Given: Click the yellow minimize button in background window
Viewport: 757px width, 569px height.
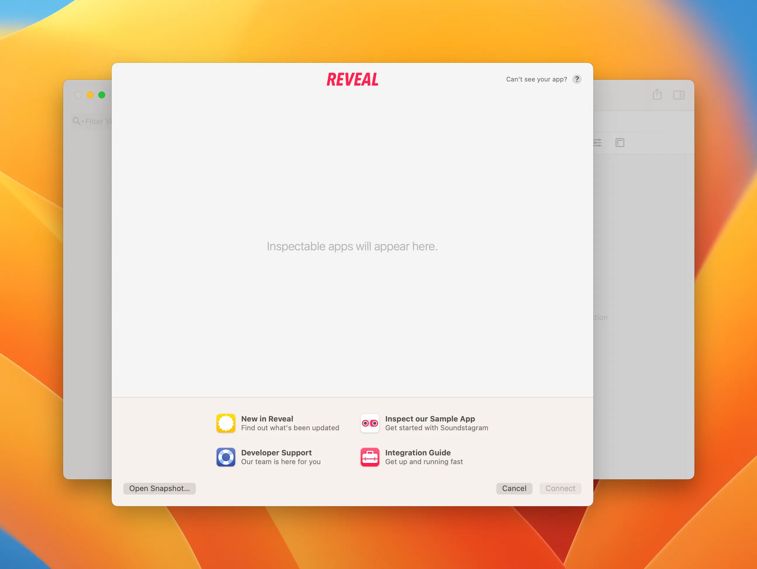Looking at the screenshot, I should tap(90, 95).
